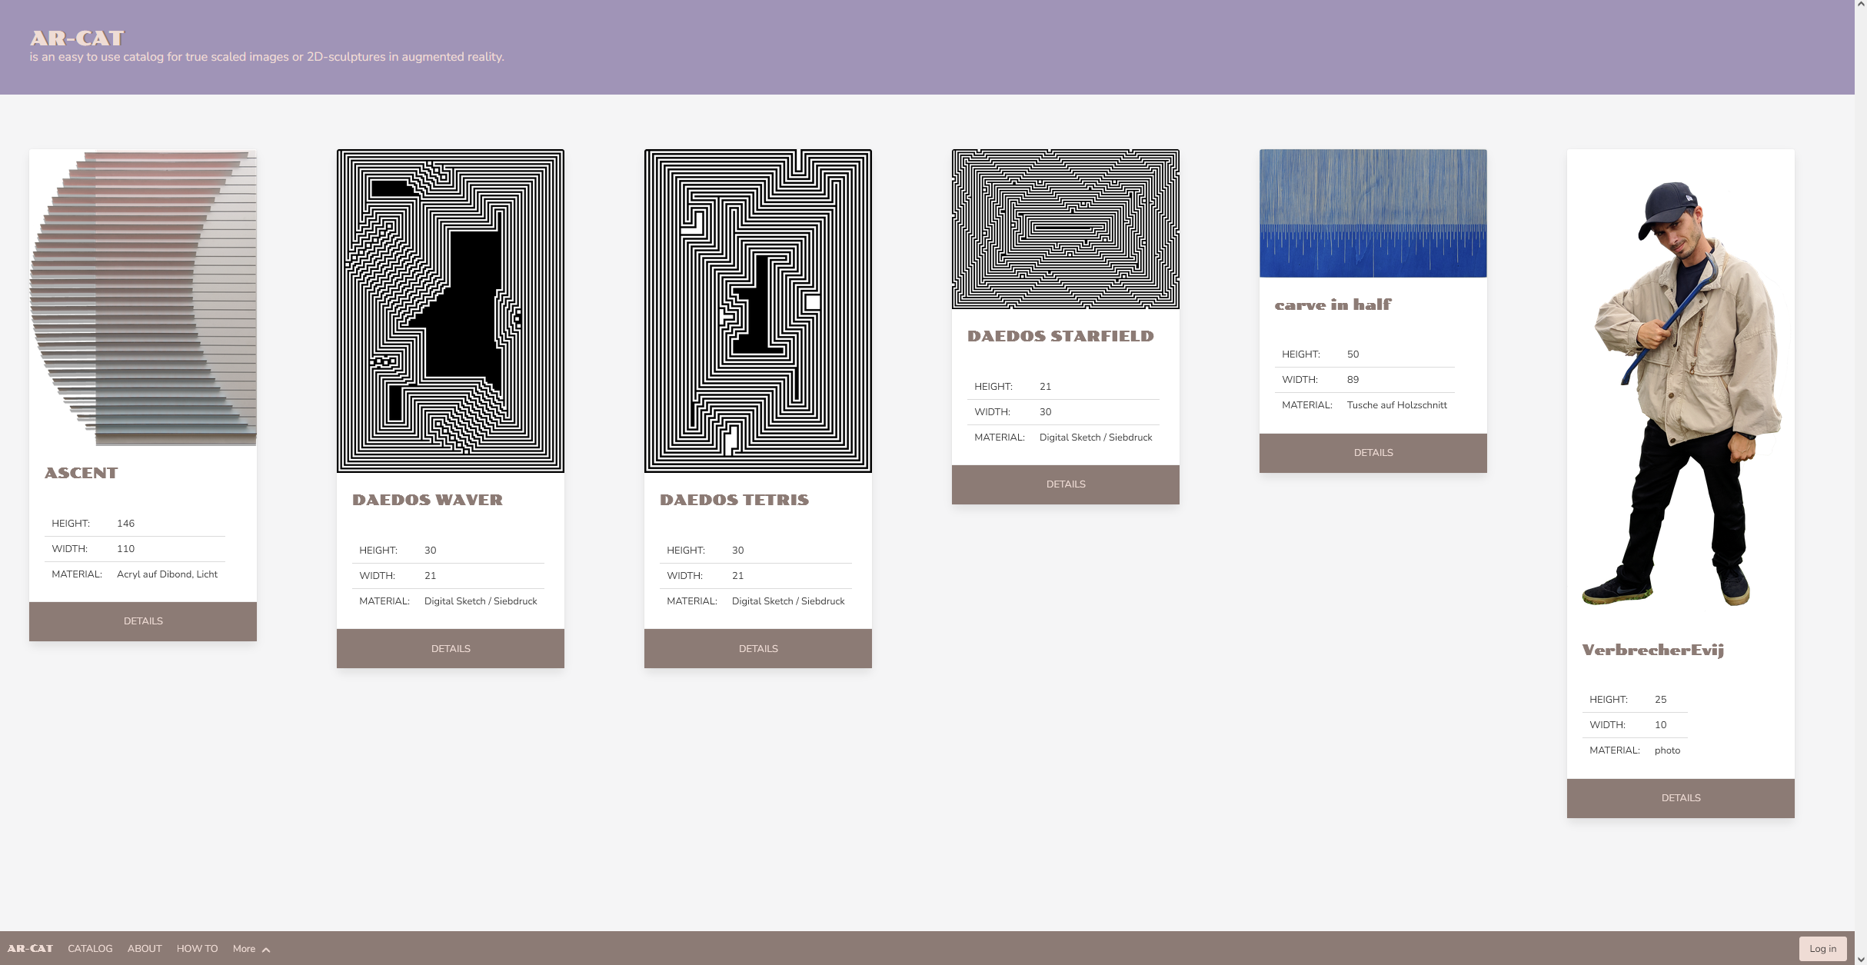Open DETAILS for VerbrecherEvij
Viewport: 1867px width, 965px height.
coord(1681,798)
